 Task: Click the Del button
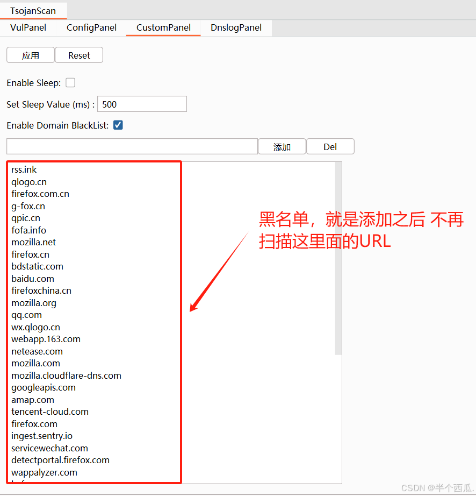tap(330, 146)
